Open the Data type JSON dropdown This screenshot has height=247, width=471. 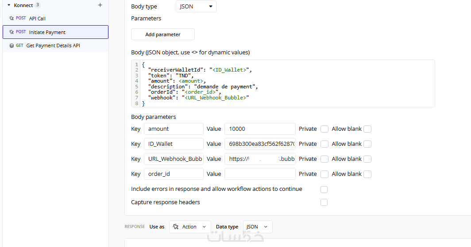(257, 227)
